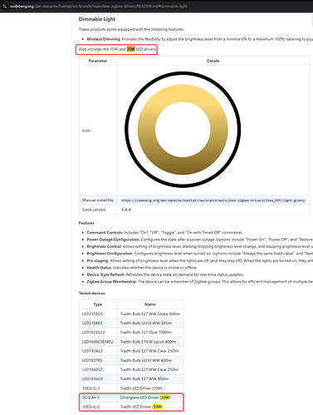This screenshot has height=415, width=313.
Task: Select the LED1649C5E14EU type cell
Action: pos(98,342)
